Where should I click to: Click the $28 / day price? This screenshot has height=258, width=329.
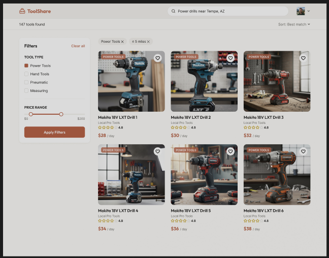[106, 136]
